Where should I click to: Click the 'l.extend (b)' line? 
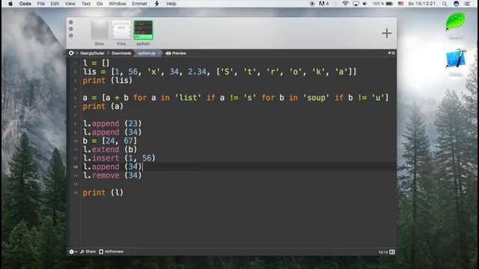(x=110, y=149)
